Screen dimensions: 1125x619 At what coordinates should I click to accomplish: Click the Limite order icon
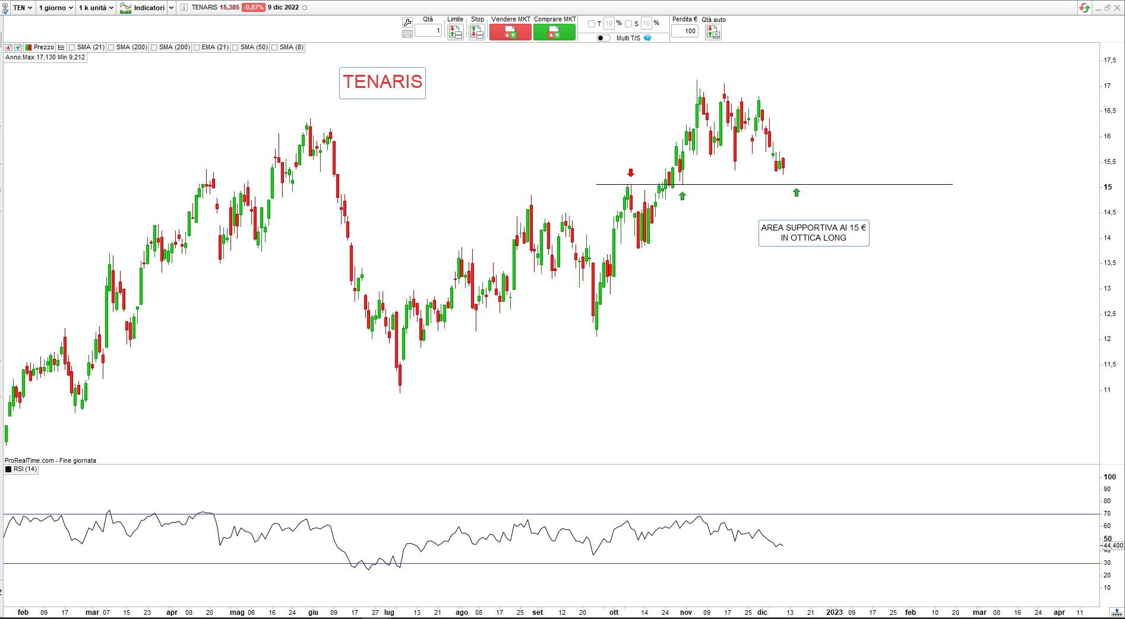click(455, 32)
